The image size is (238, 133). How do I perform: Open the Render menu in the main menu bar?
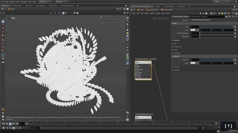pyautogui.click(x=12, y=1)
